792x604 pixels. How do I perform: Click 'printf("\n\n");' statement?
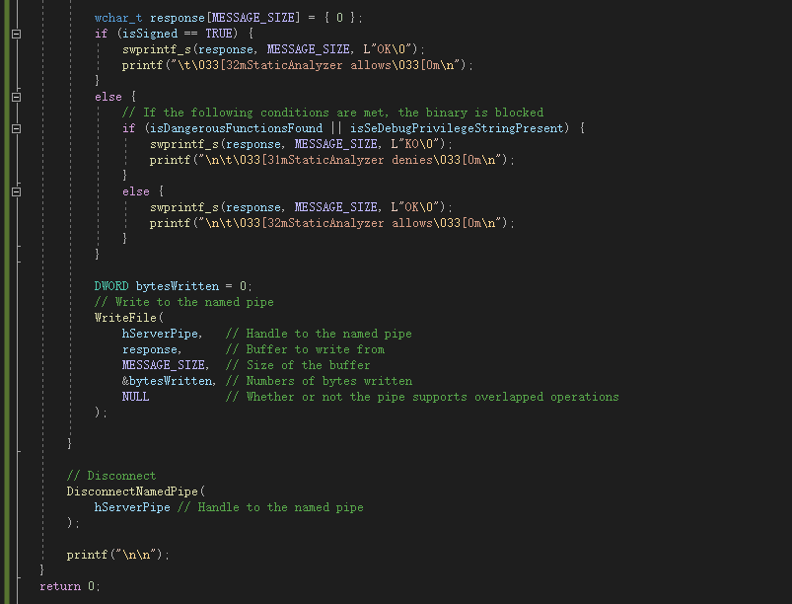[x=118, y=555]
